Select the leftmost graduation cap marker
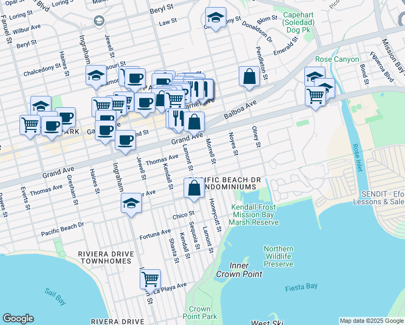Image resolution: width=405 pixels, height=325 pixels. (x=41, y=106)
